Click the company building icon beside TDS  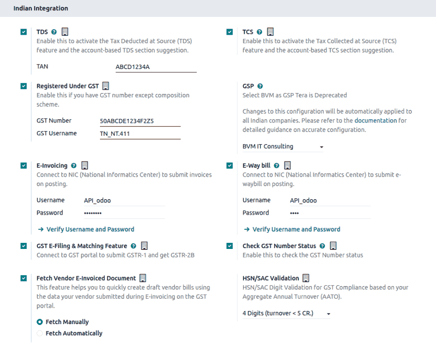tap(65, 32)
